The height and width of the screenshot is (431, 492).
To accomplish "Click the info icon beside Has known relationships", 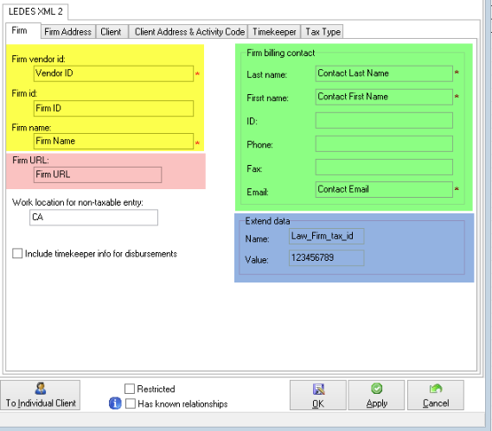I will (x=115, y=403).
